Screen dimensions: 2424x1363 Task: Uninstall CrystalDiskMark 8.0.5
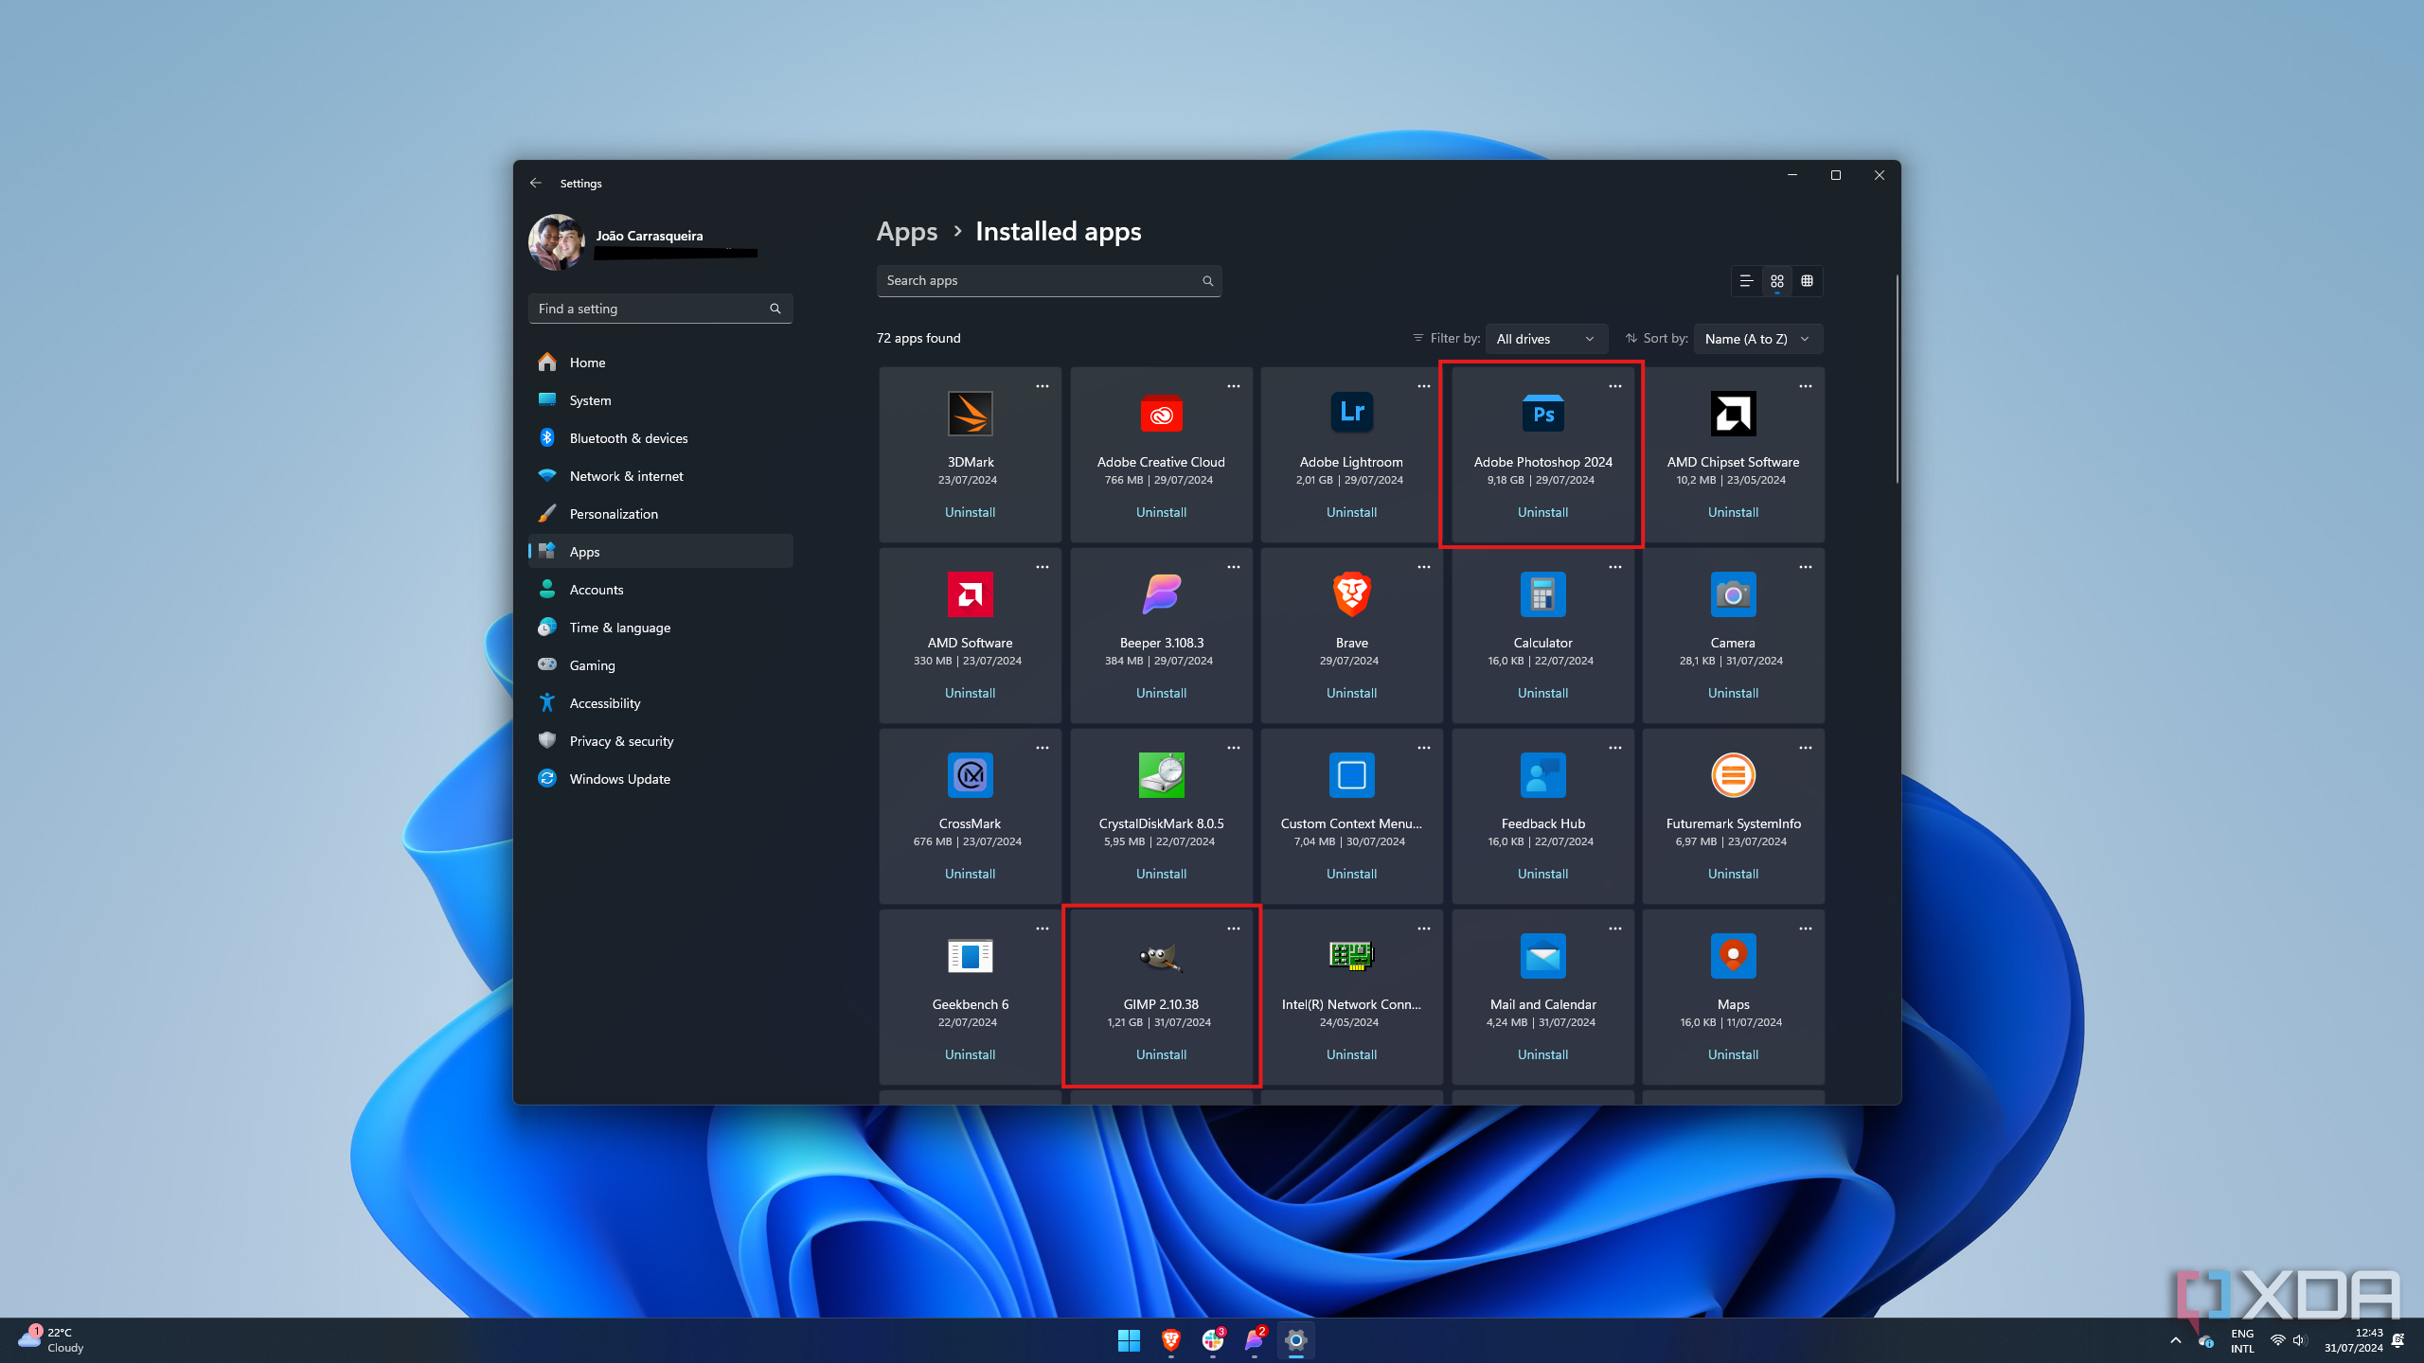pyautogui.click(x=1161, y=874)
